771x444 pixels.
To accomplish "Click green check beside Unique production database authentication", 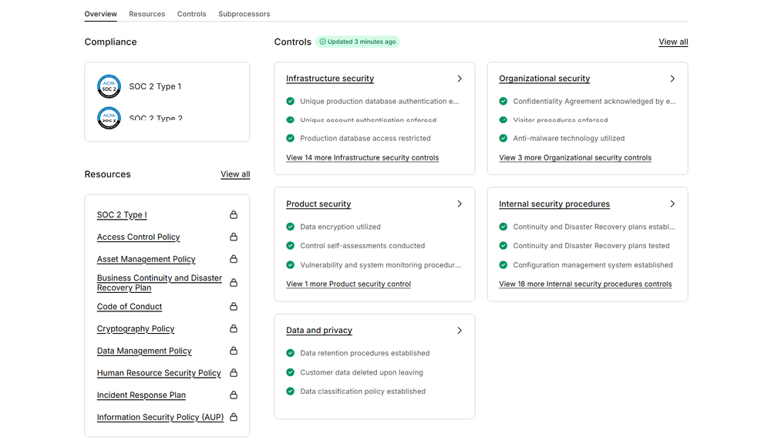I will pos(290,101).
